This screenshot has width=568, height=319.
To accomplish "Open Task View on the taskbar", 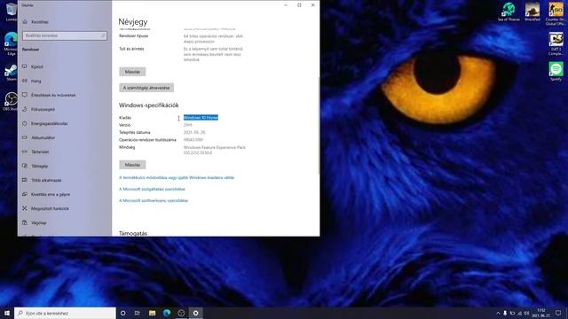I will point(138,313).
